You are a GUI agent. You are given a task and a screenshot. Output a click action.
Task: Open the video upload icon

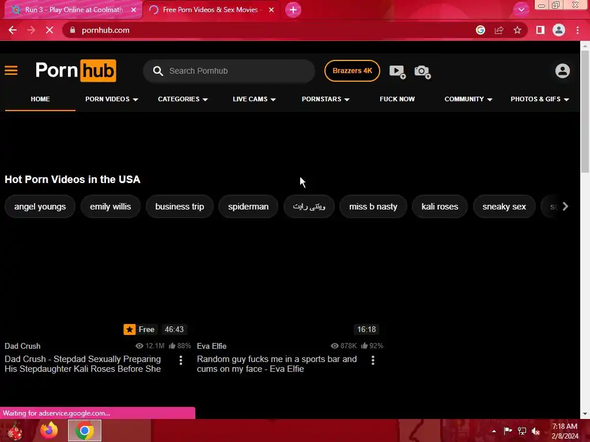point(398,71)
